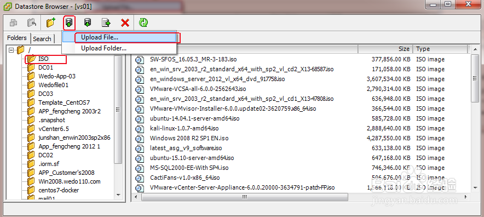
Task: Select the DC01 folder in the tree
Action: [x=45, y=67]
